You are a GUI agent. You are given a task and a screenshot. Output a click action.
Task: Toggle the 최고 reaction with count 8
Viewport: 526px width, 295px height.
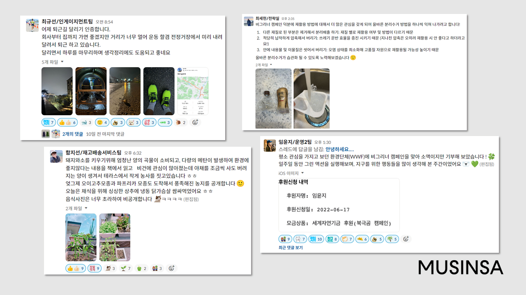[x=332, y=239]
